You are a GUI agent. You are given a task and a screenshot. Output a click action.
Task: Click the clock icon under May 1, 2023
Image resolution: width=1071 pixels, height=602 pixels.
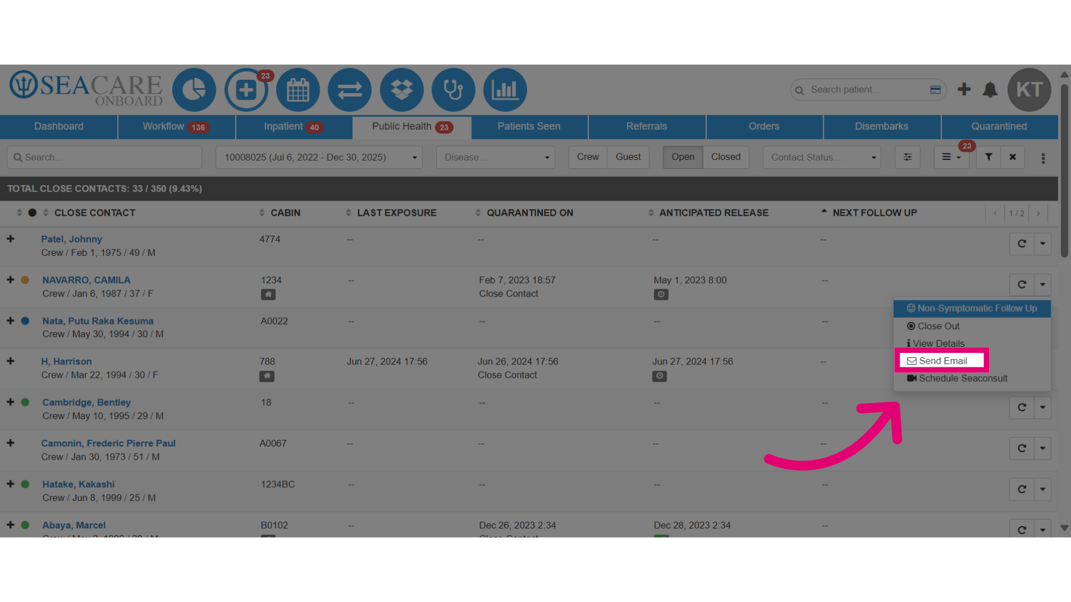(661, 294)
